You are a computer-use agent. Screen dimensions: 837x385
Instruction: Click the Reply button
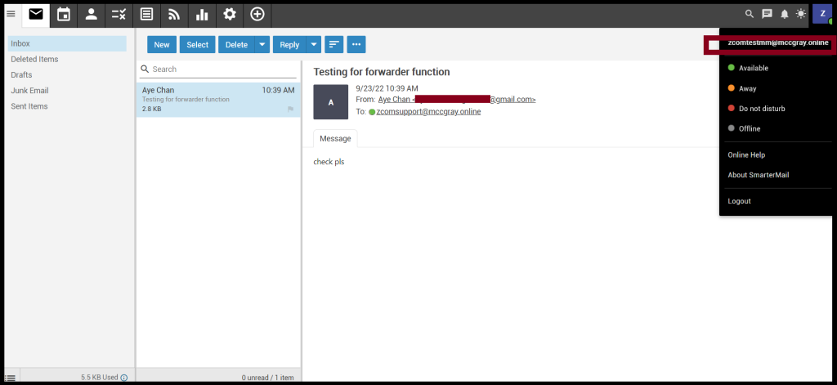tap(289, 45)
